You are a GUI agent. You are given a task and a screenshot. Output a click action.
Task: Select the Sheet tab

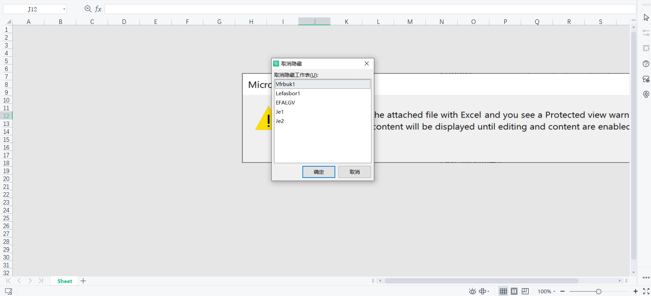65,281
